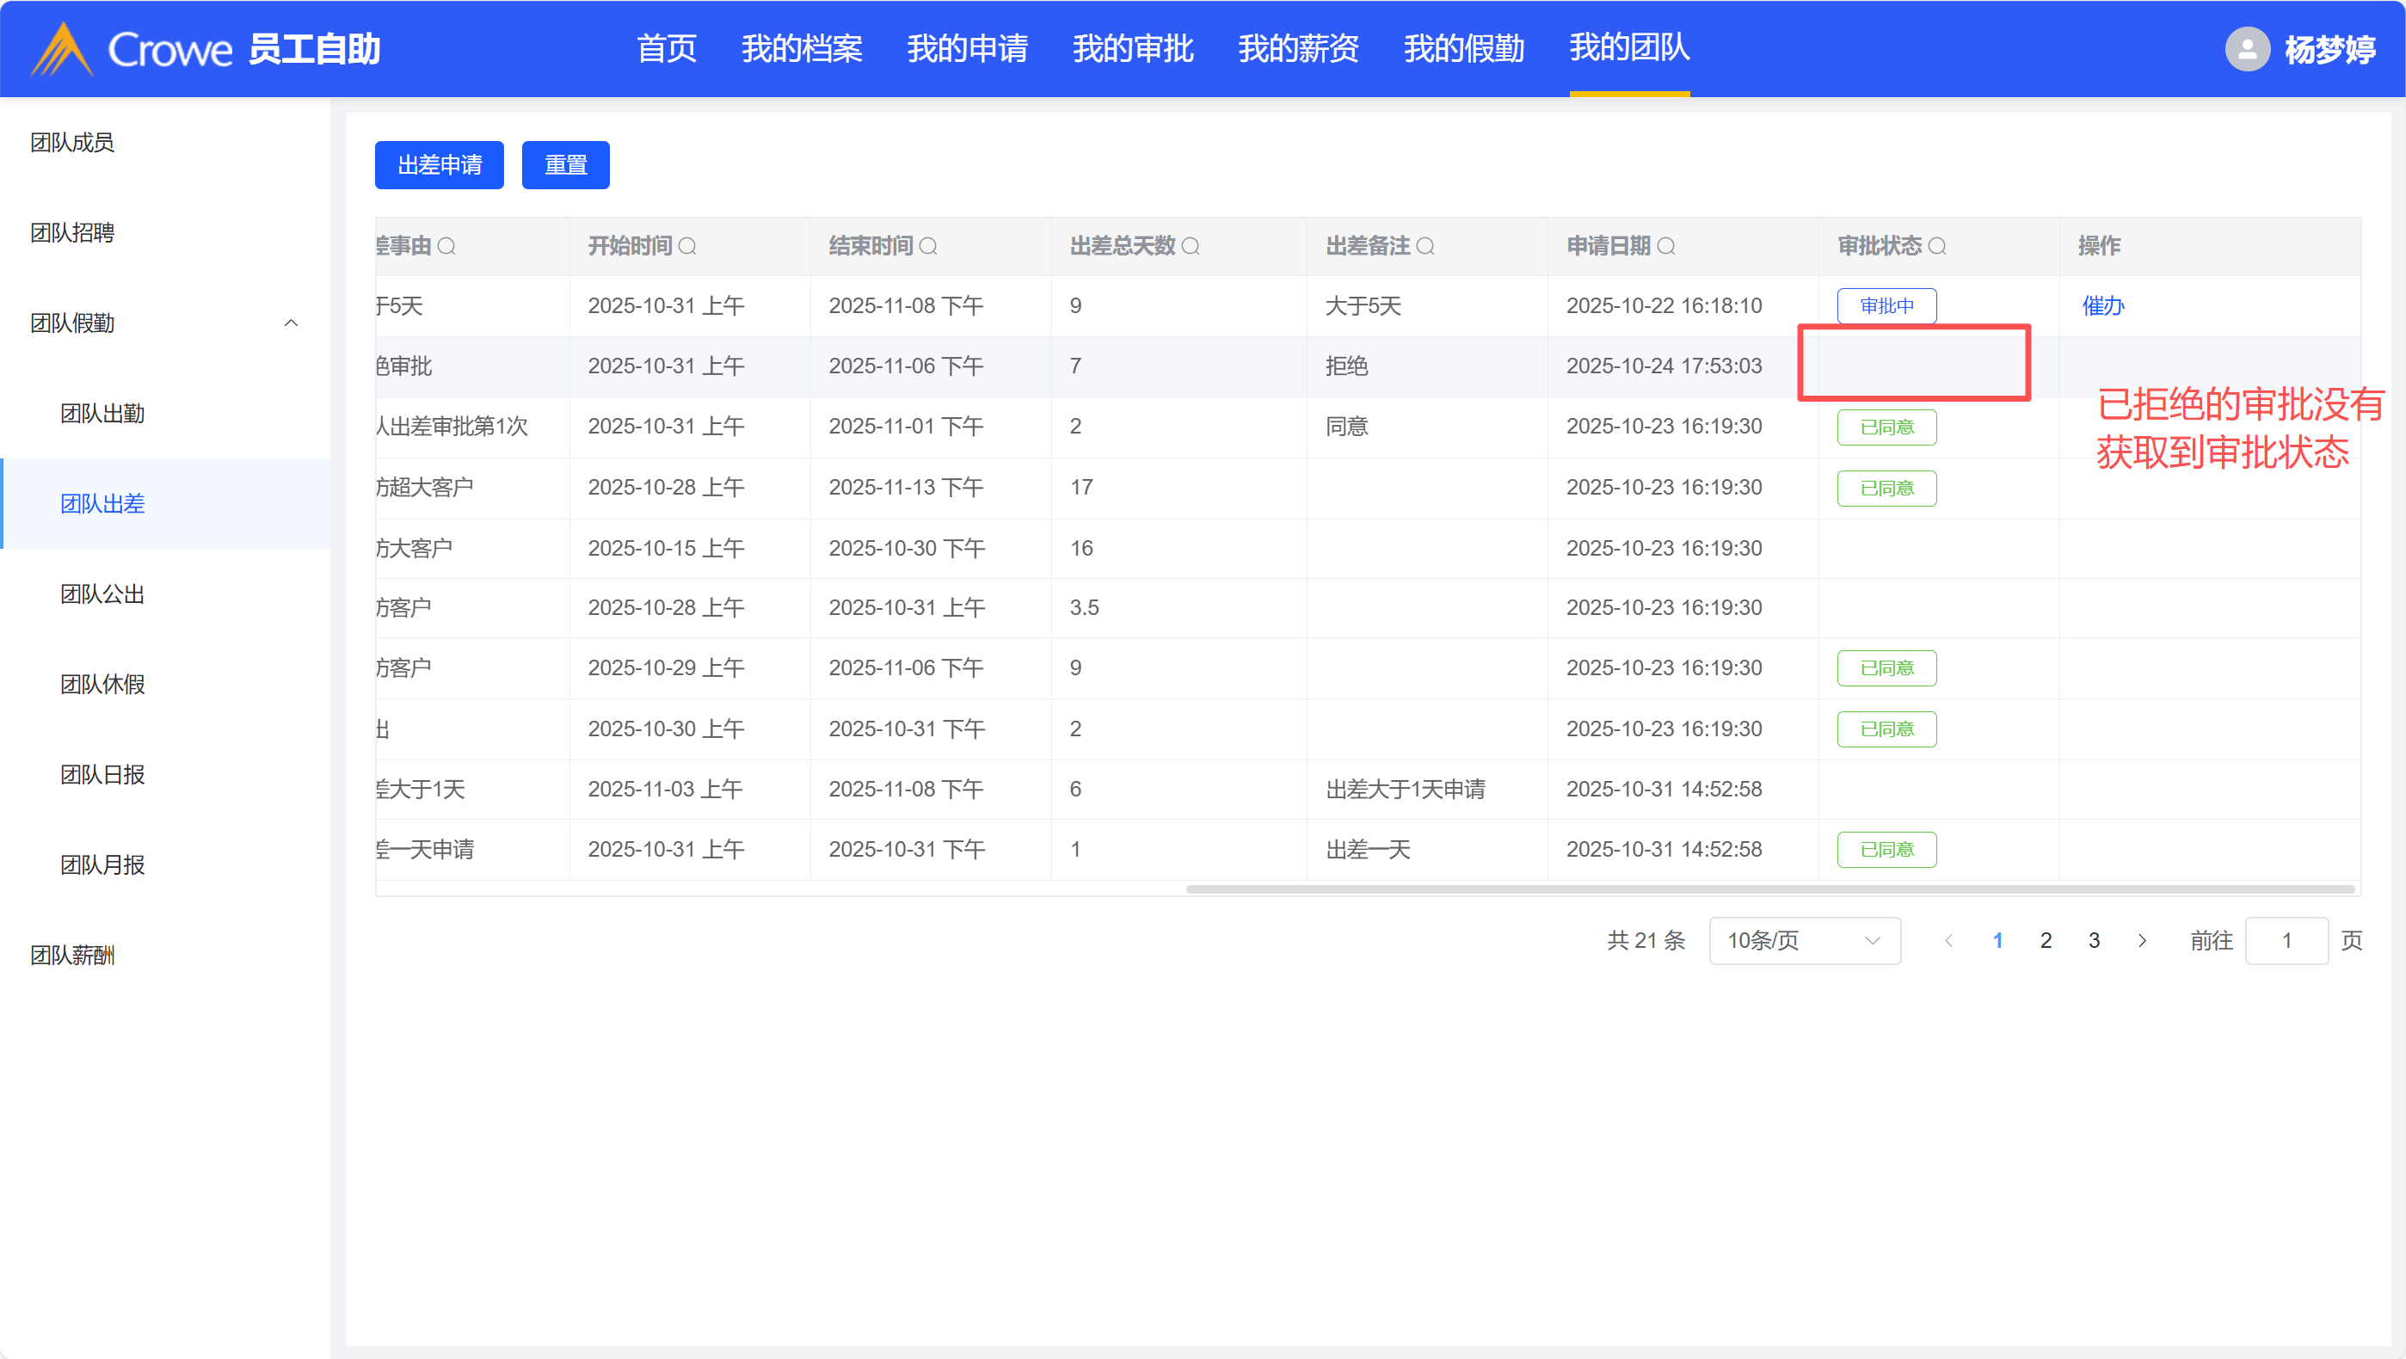
Task: Click search icon beside 出差备注 header
Action: (x=1425, y=247)
